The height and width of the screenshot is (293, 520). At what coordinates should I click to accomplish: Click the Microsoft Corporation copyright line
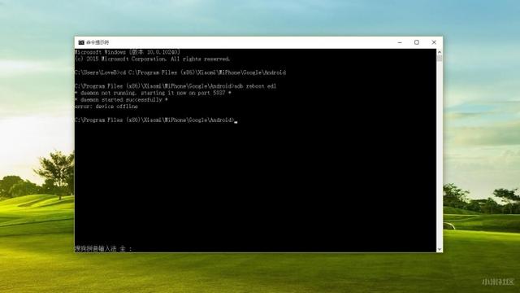click(x=152, y=59)
